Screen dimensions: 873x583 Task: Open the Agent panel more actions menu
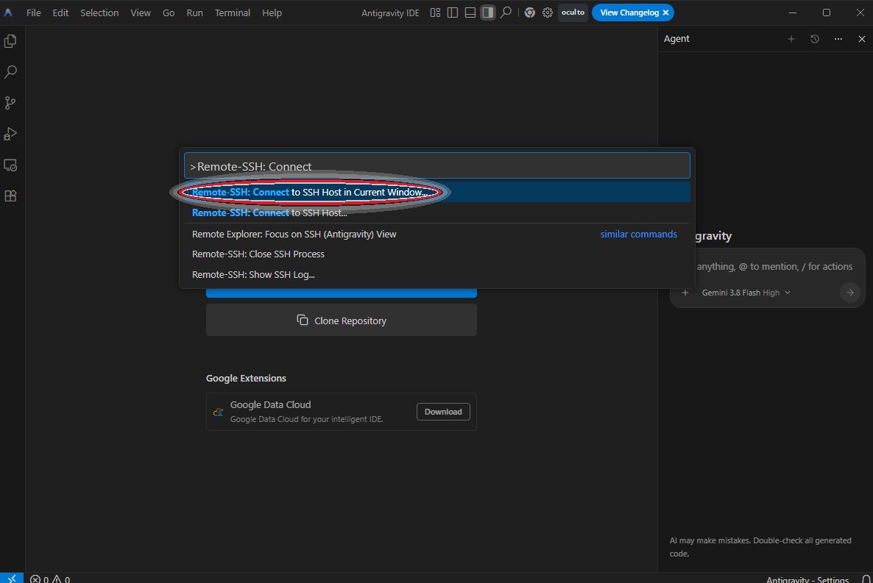pos(838,39)
